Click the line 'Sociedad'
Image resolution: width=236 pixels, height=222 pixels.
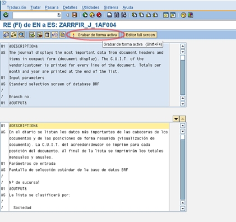tap(22, 207)
